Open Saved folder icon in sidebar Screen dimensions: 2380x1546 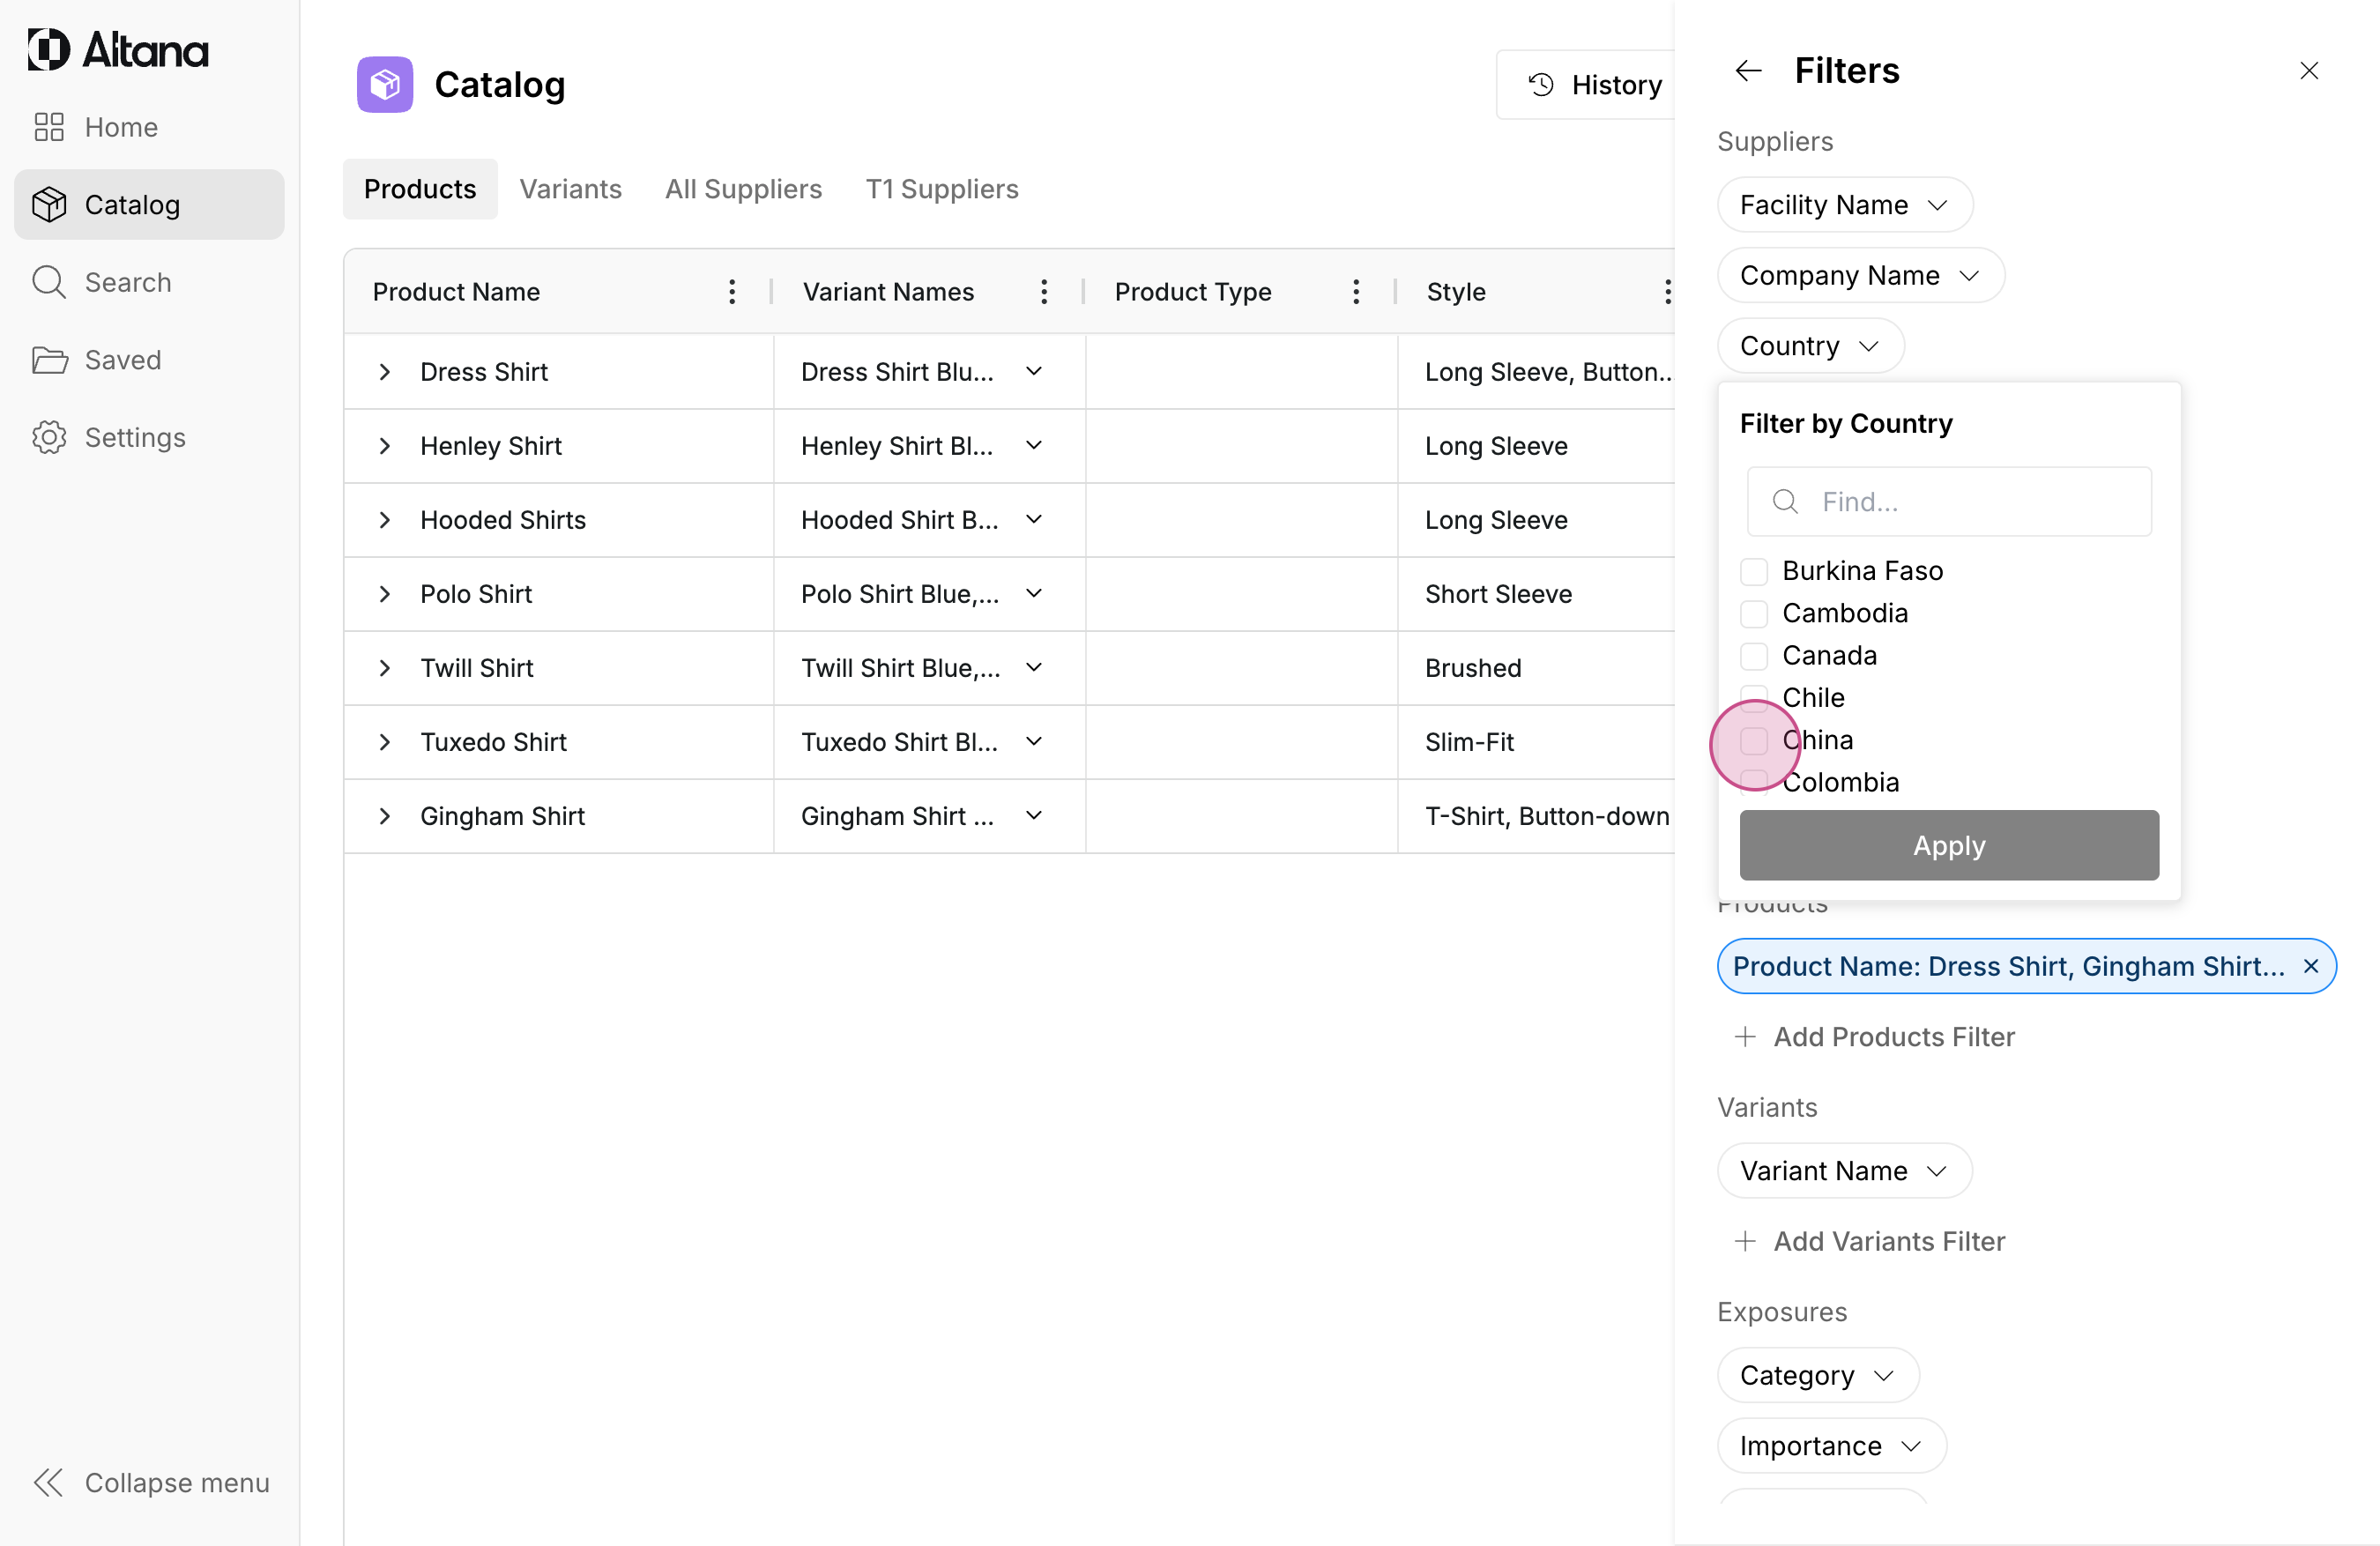coord(49,360)
